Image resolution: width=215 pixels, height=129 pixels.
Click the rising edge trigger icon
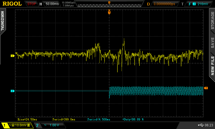[190, 4]
